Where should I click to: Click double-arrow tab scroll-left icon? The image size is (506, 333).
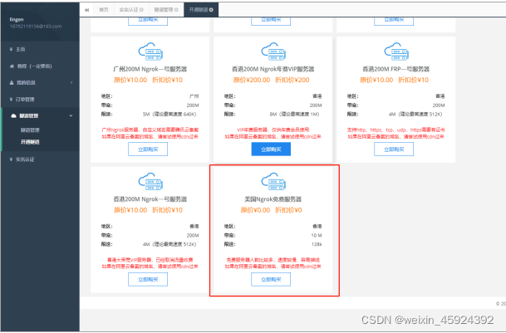86,10
